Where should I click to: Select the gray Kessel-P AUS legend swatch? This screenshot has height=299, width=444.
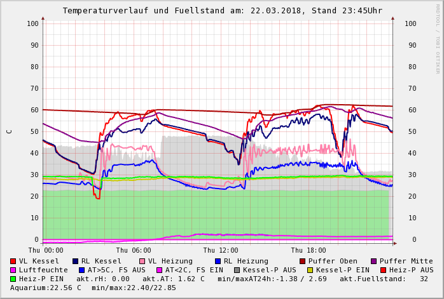237,270
